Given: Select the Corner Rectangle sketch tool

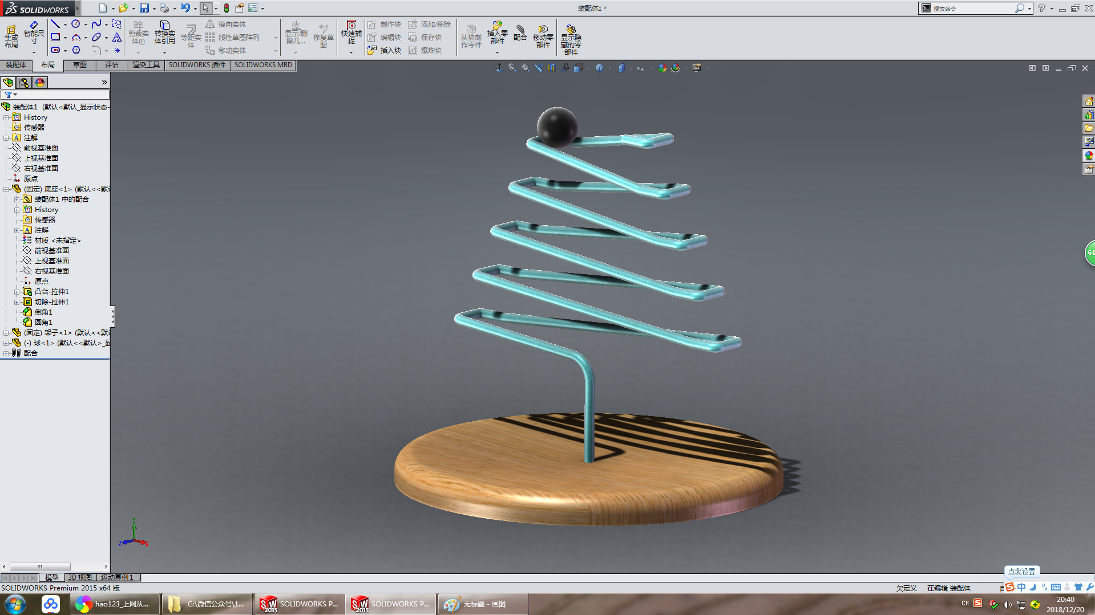Looking at the screenshot, I should click(55, 37).
